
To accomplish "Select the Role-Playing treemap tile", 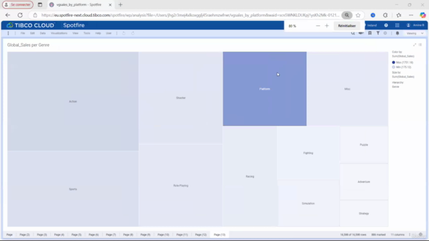I will point(180,185).
